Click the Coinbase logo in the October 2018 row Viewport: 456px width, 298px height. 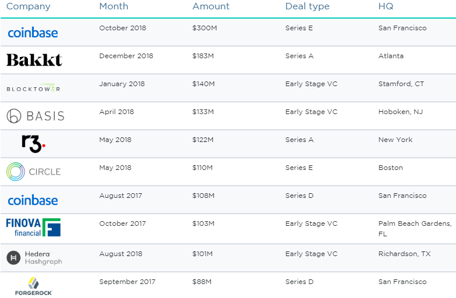click(x=33, y=33)
